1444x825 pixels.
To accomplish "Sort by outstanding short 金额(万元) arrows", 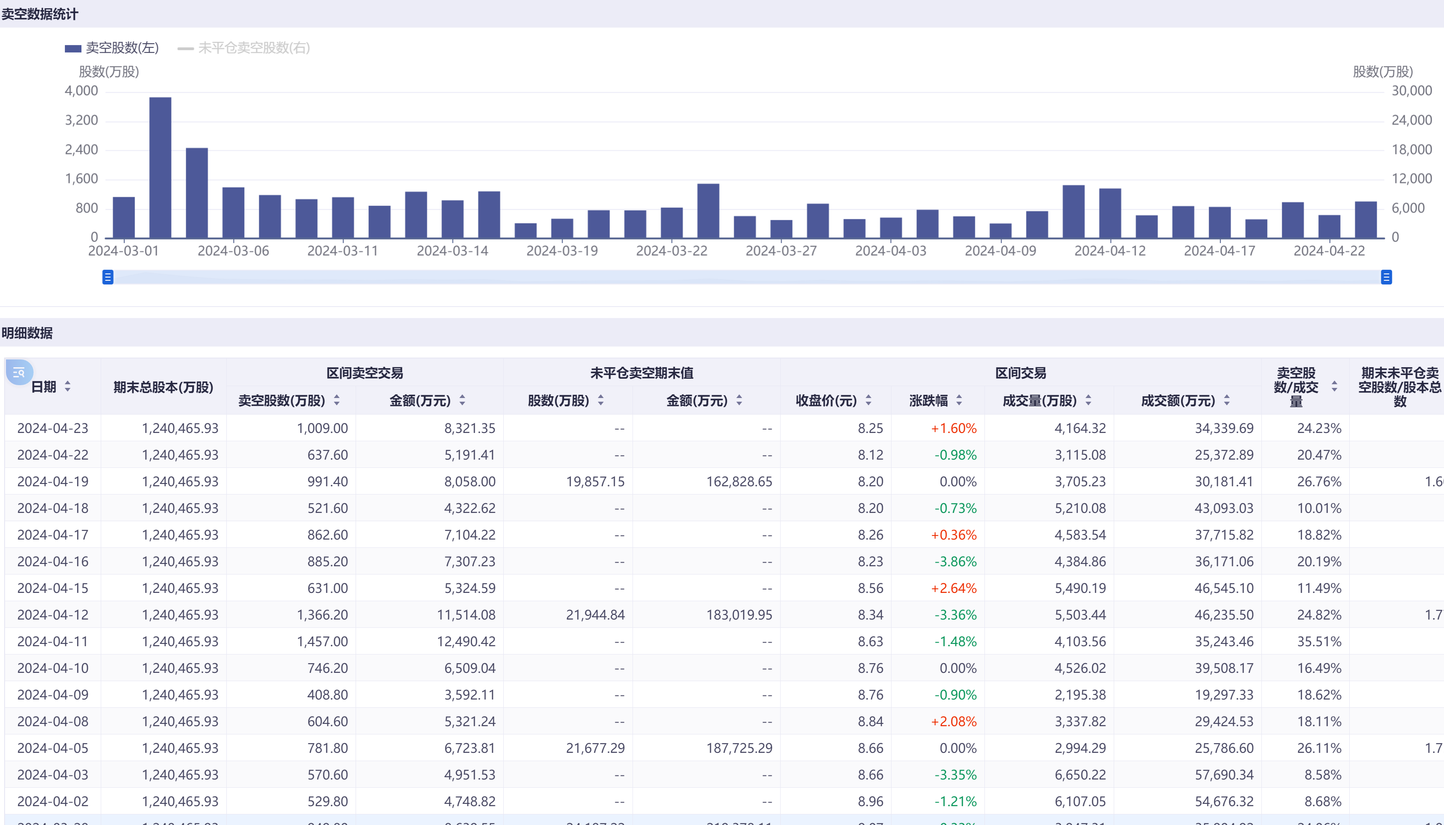I will coord(739,401).
